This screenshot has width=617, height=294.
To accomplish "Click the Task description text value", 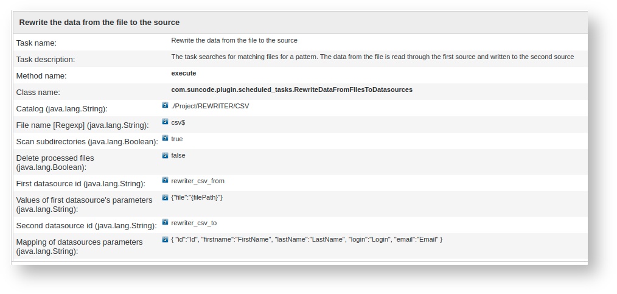I will pos(372,57).
